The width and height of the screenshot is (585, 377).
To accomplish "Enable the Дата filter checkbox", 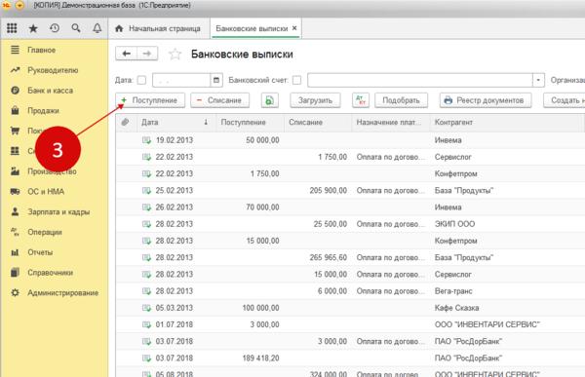I will [x=141, y=80].
